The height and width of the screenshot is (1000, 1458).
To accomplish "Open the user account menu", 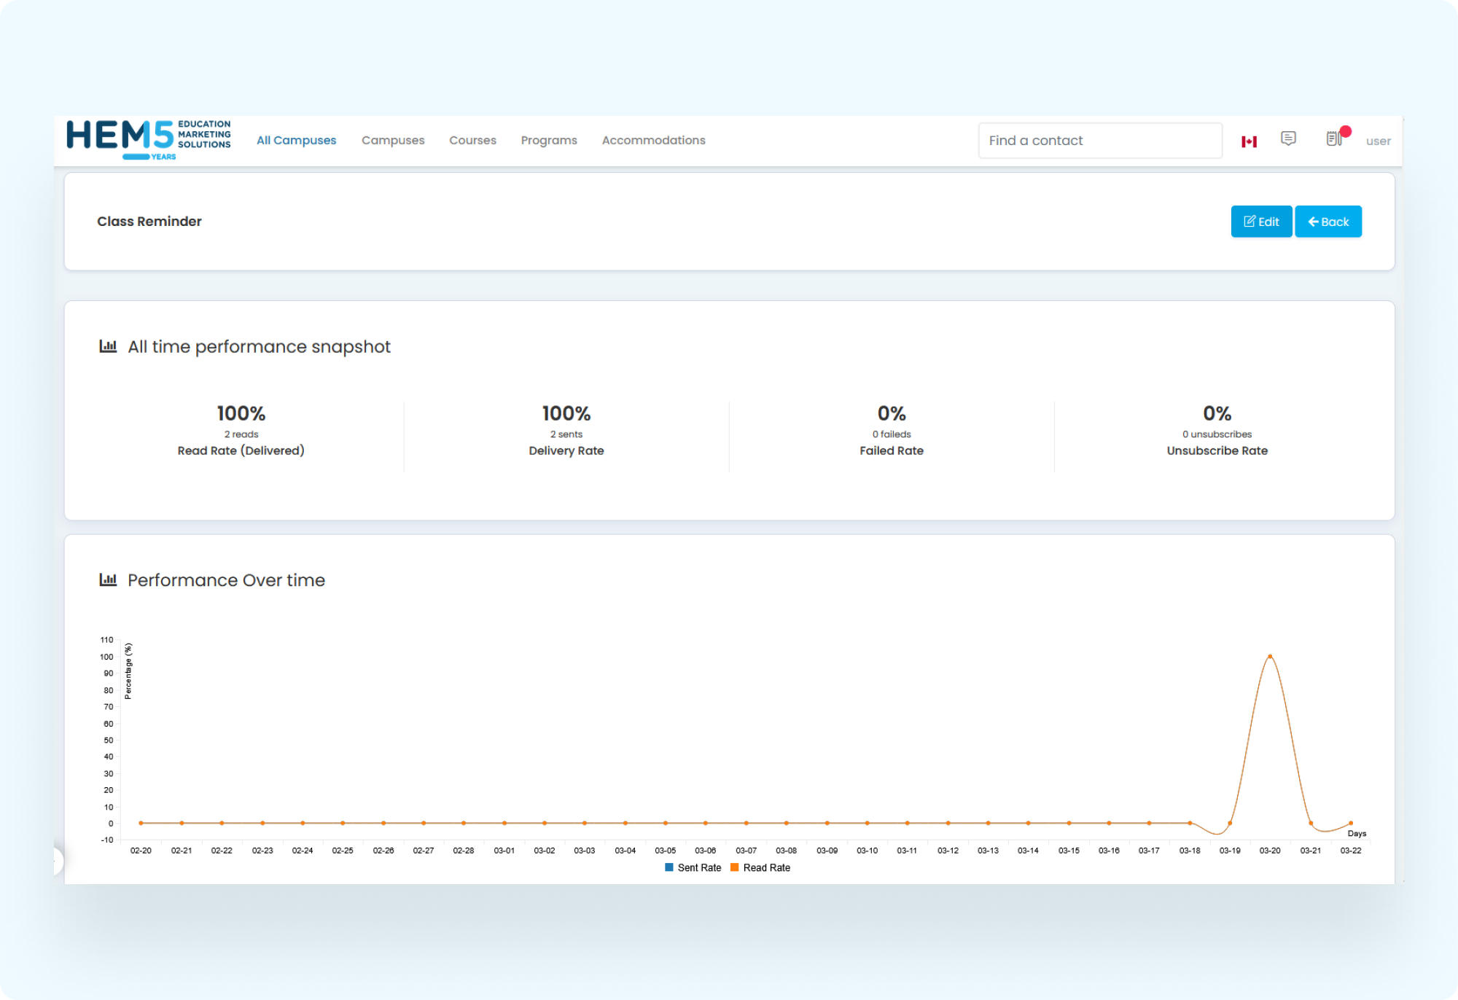I will tap(1378, 141).
